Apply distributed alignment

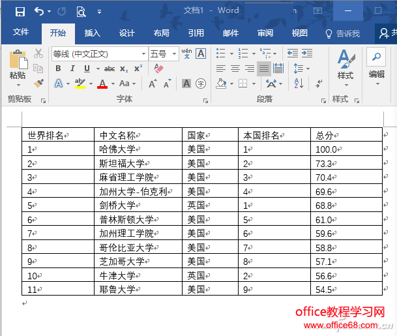(278, 69)
